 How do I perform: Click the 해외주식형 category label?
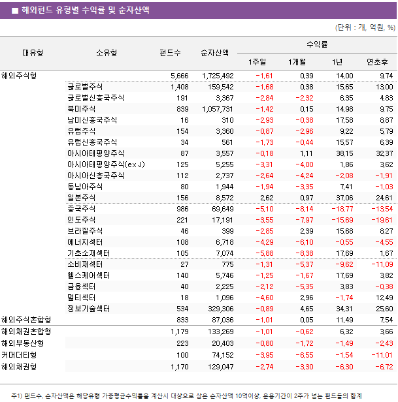pyautogui.click(x=19, y=76)
